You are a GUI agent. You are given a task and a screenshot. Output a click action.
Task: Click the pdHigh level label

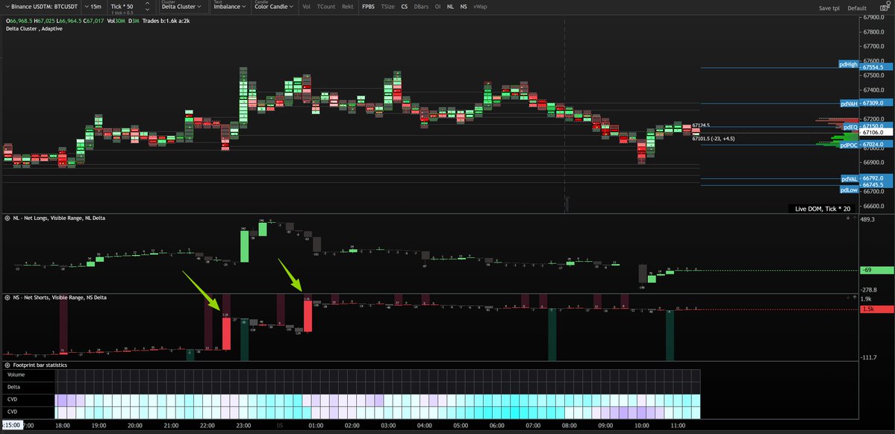(x=849, y=64)
